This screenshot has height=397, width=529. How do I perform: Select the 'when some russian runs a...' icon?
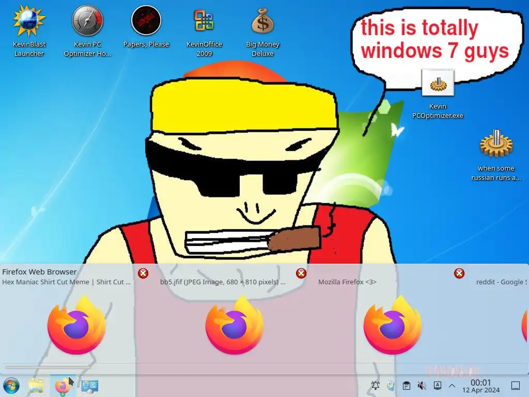tap(496, 155)
